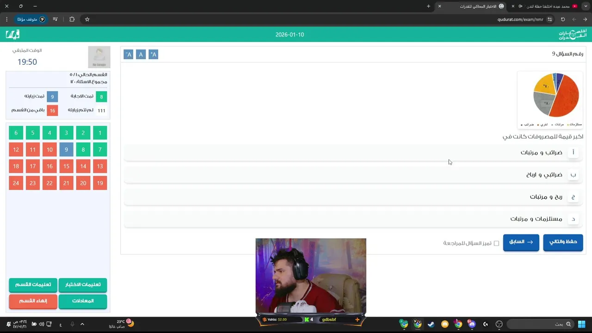Choose answer أ ضرائب و مرتبات
Screen dimensions: 592x333
[x=353, y=152]
